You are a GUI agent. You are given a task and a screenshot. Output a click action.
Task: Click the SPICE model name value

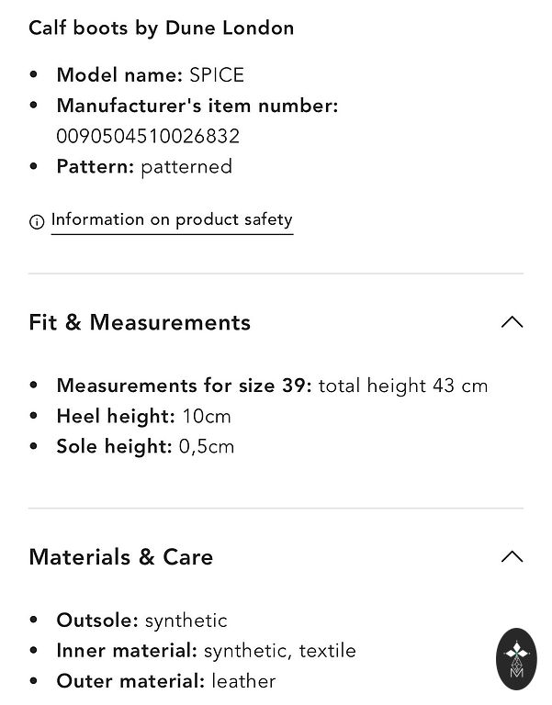tap(217, 75)
